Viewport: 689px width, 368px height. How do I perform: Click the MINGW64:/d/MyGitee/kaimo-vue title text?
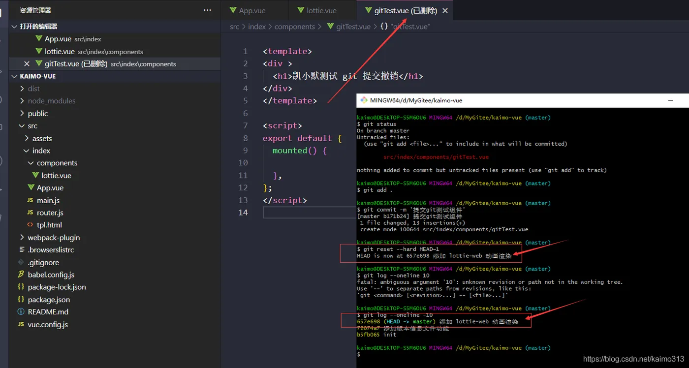click(416, 100)
